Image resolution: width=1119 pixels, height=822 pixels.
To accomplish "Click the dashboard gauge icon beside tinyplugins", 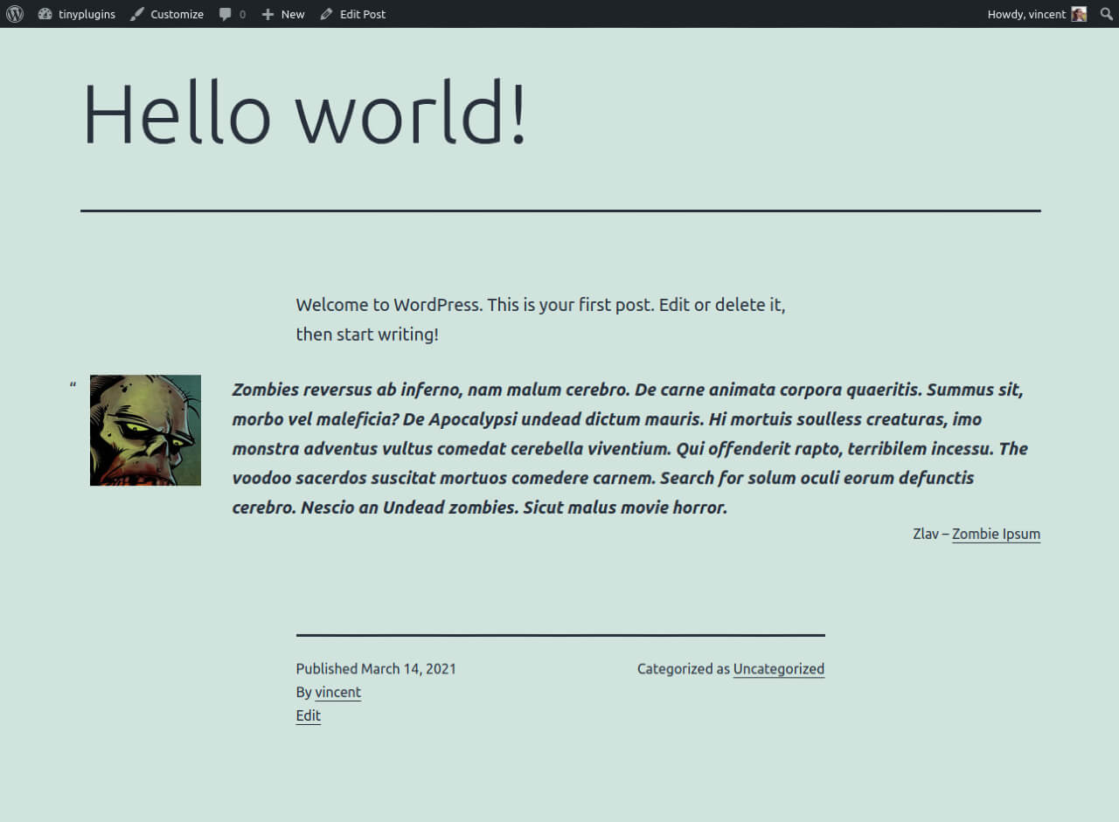I will click(45, 14).
